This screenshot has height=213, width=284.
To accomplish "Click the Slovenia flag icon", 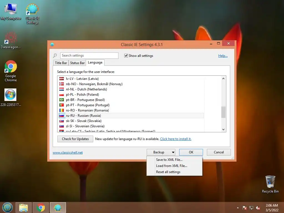I will 62,126.
